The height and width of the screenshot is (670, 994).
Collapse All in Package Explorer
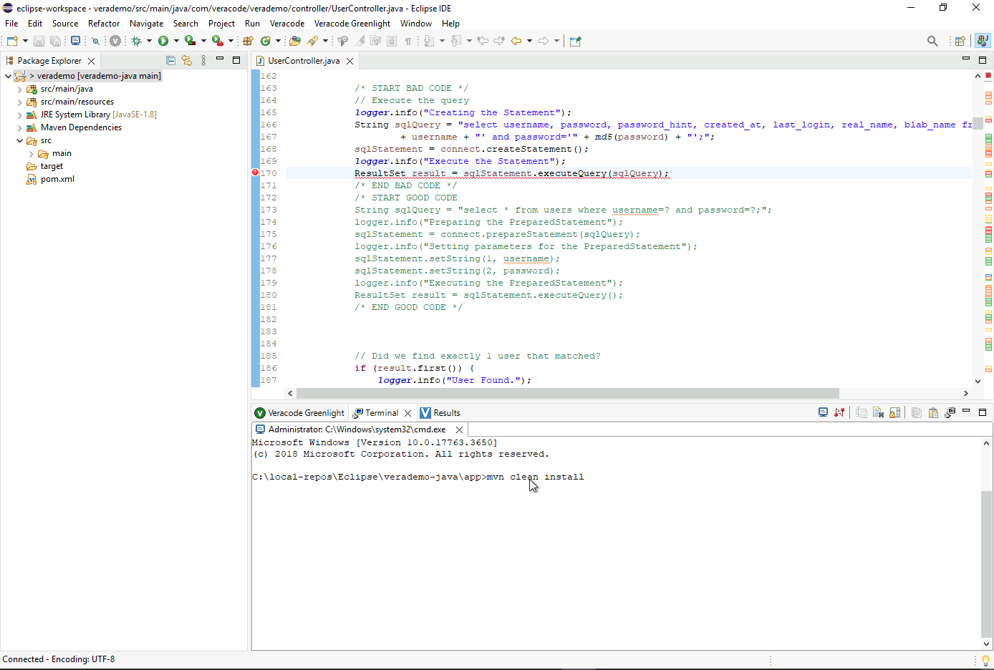point(170,61)
